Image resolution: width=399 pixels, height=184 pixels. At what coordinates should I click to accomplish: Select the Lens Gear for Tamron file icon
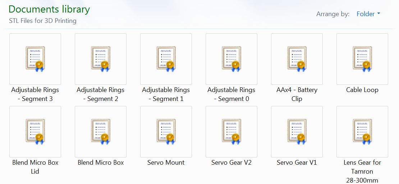[362, 132]
